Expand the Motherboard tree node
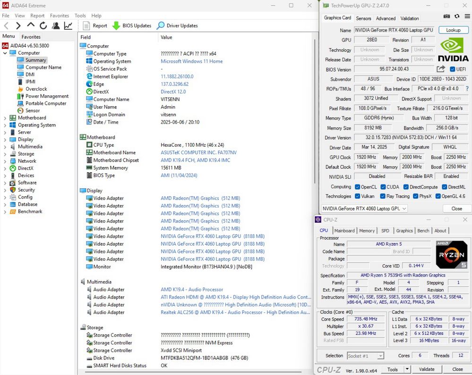 [x=5, y=118]
